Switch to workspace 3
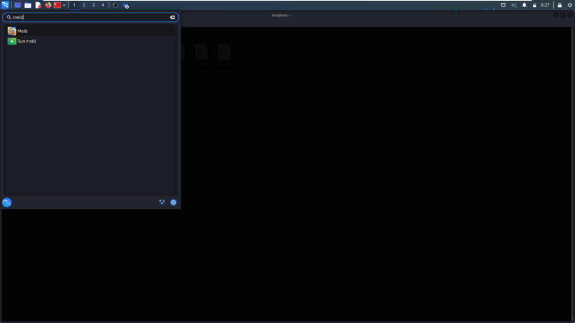Image resolution: width=575 pixels, height=323 pixels. pyautogui.click(x=93, y=5)
